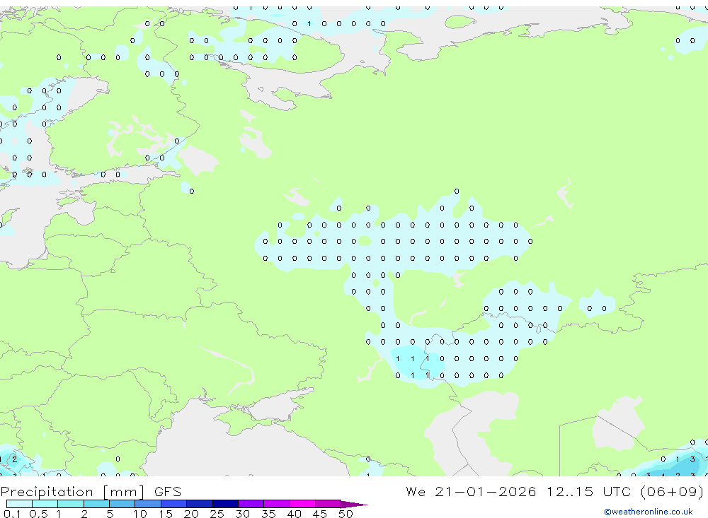Click the 'GFS' model label

click(168, 492)
